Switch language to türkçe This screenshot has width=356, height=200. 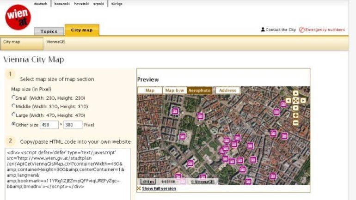click(117, 4)
